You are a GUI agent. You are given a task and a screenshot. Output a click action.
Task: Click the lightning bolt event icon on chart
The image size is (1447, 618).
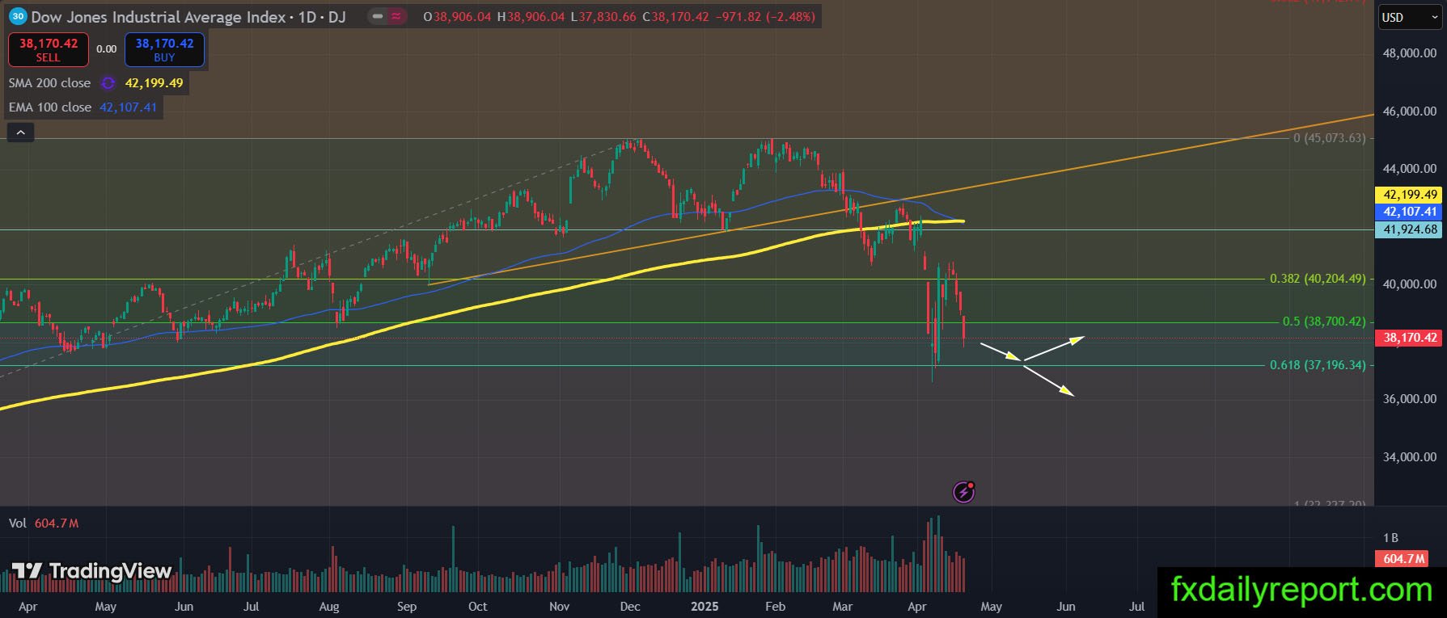963,492
